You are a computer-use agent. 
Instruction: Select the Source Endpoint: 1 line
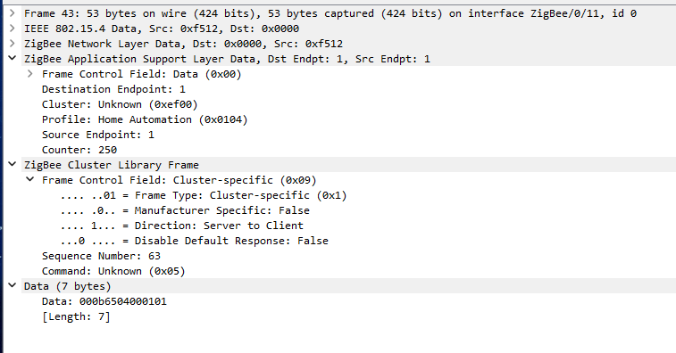98,135
